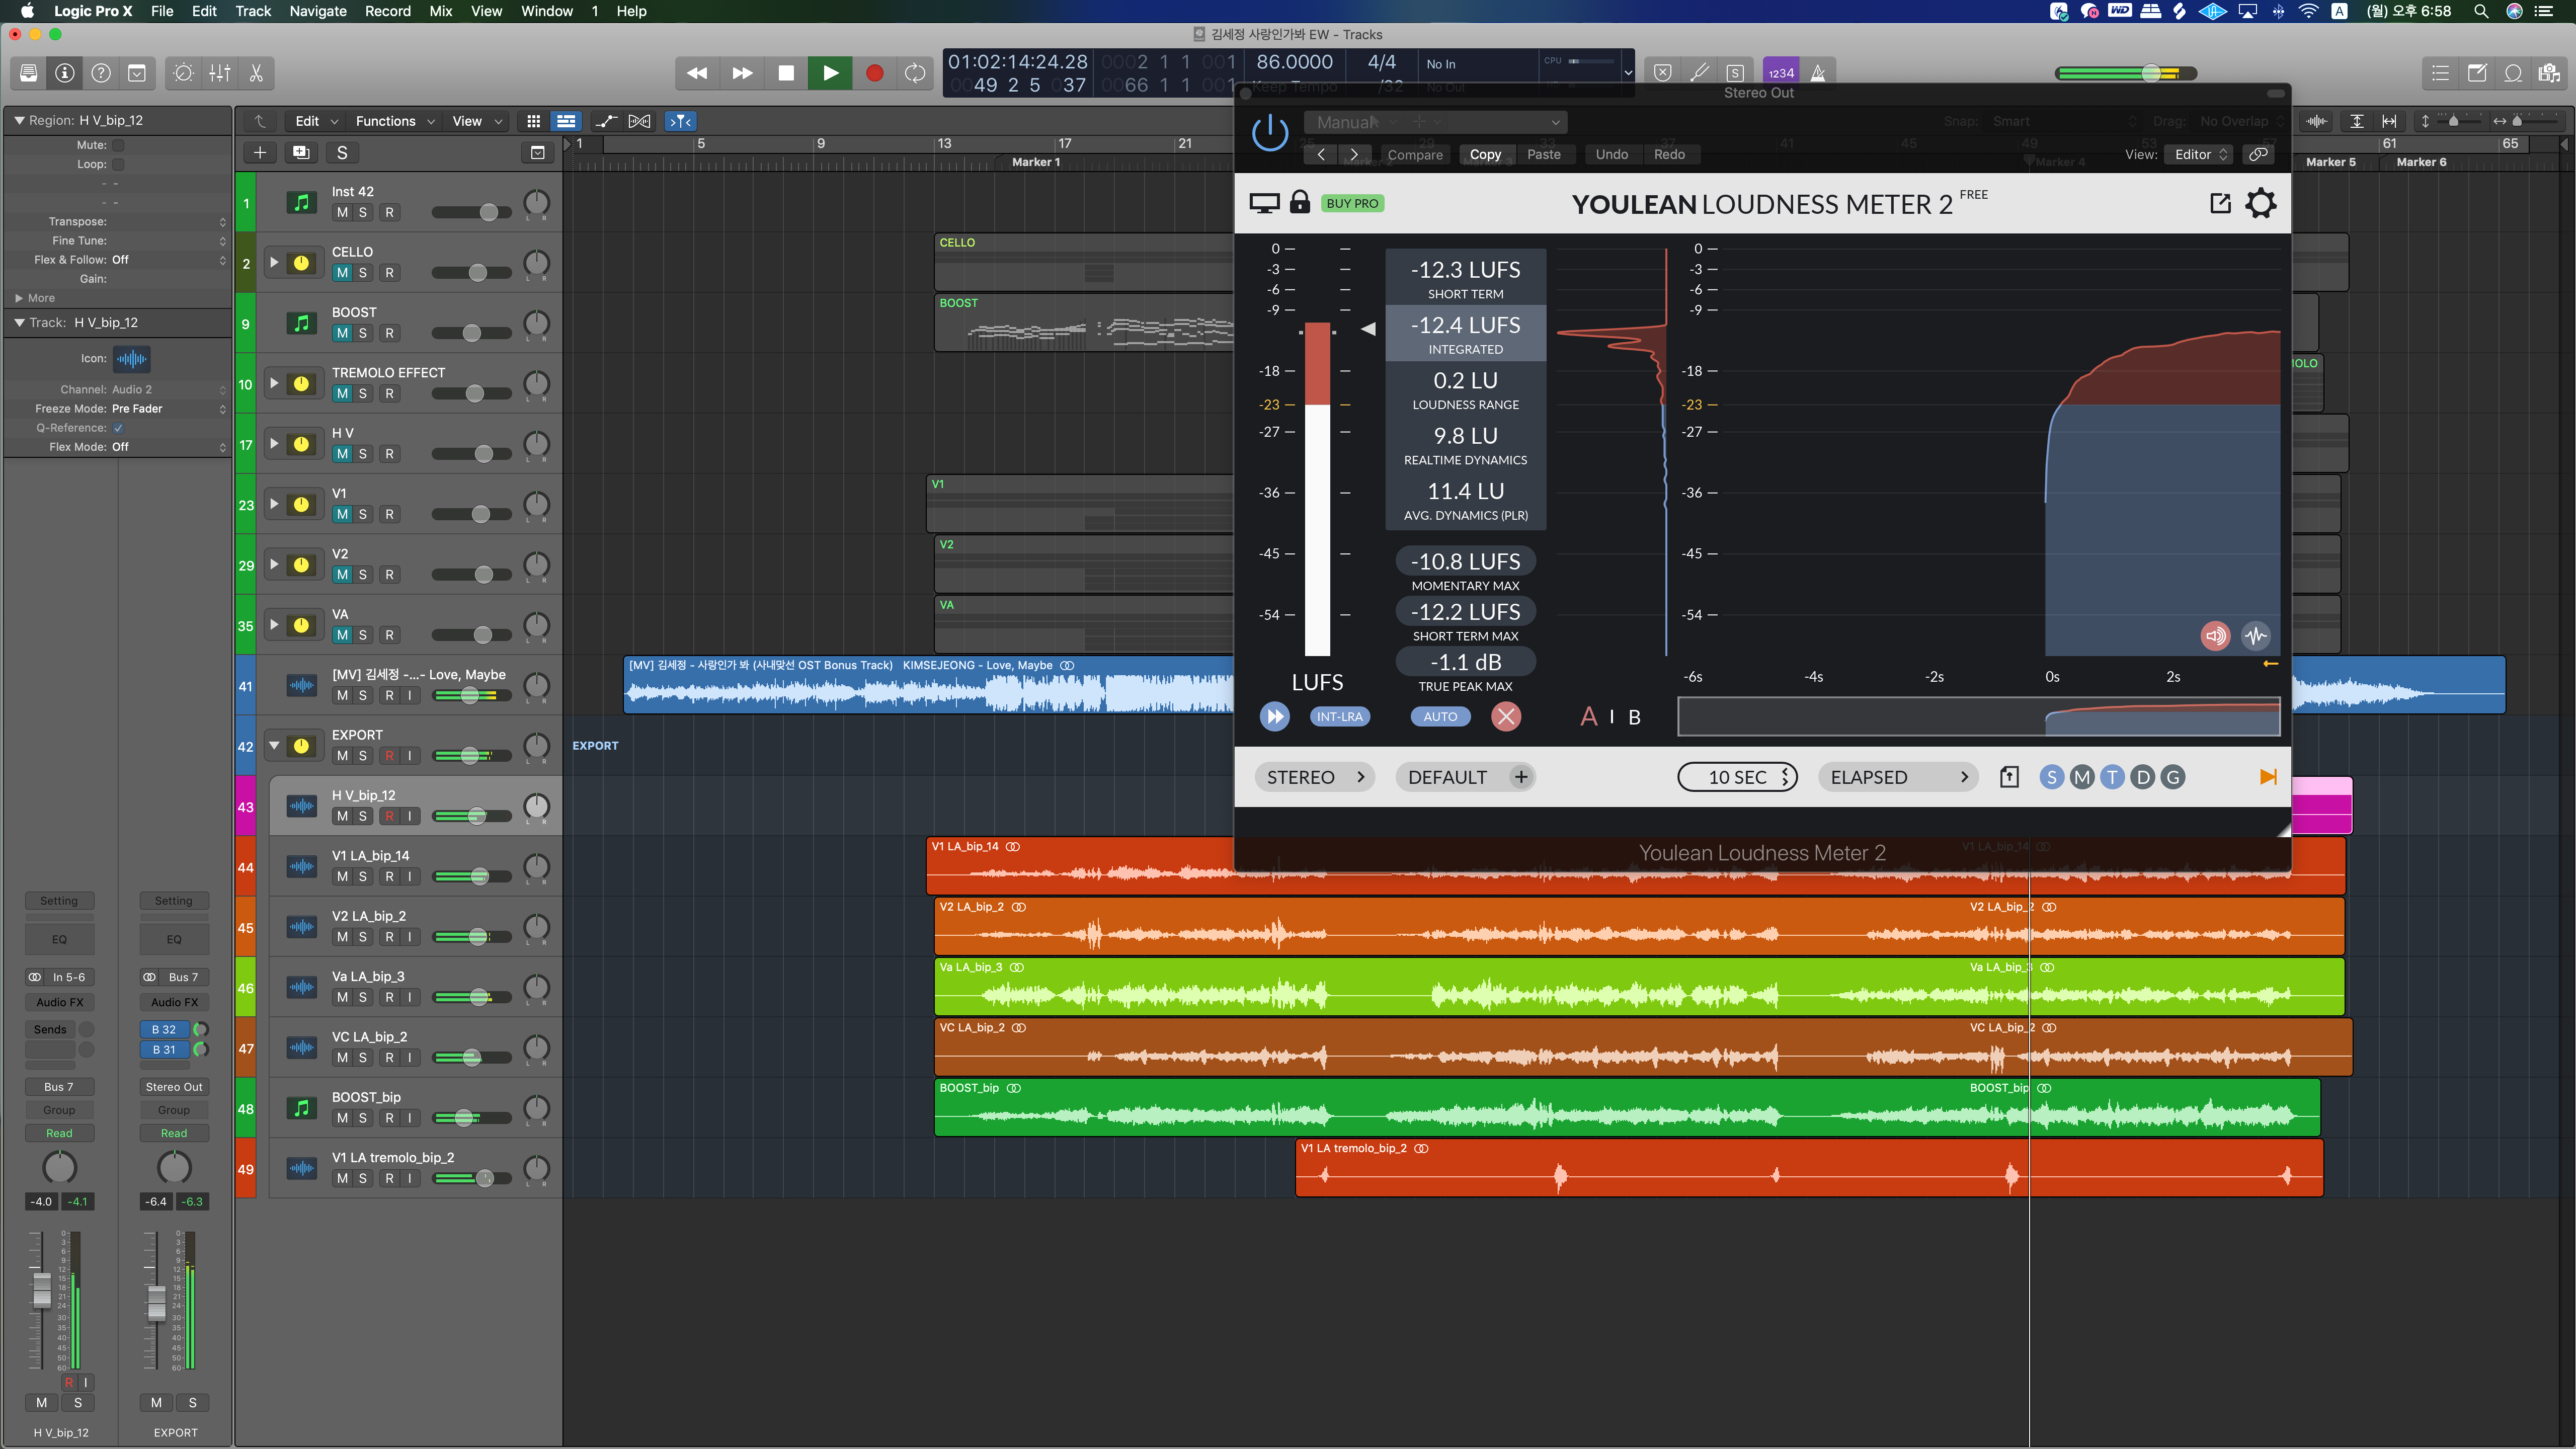Click the BUY PRO button
Image resolution: width=2576 pixels, height=1449 pixels.
tap(1351, 203)
